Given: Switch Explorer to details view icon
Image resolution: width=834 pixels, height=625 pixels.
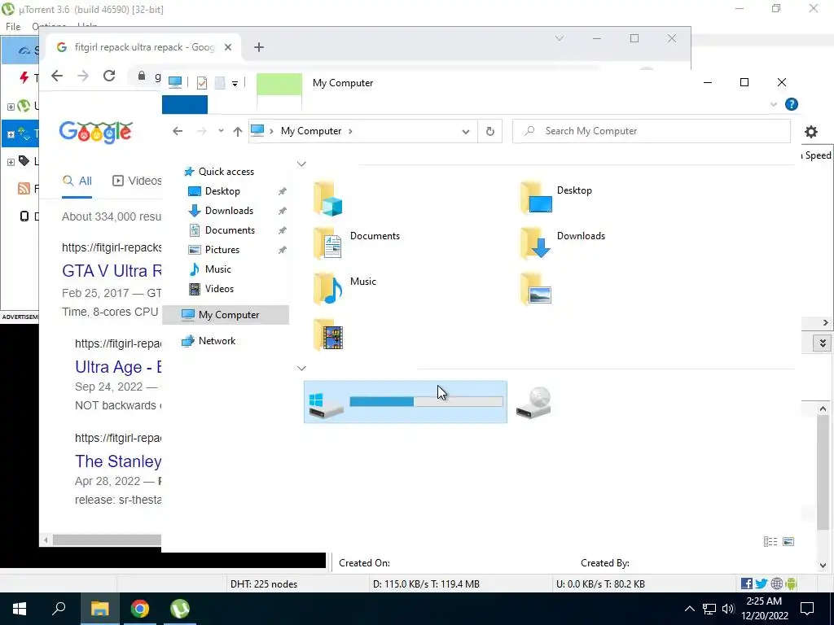Looking at the screenshot, I should [x=770, y=541].
